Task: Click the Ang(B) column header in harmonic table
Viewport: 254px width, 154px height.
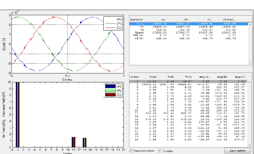Action: click(222, 77)
